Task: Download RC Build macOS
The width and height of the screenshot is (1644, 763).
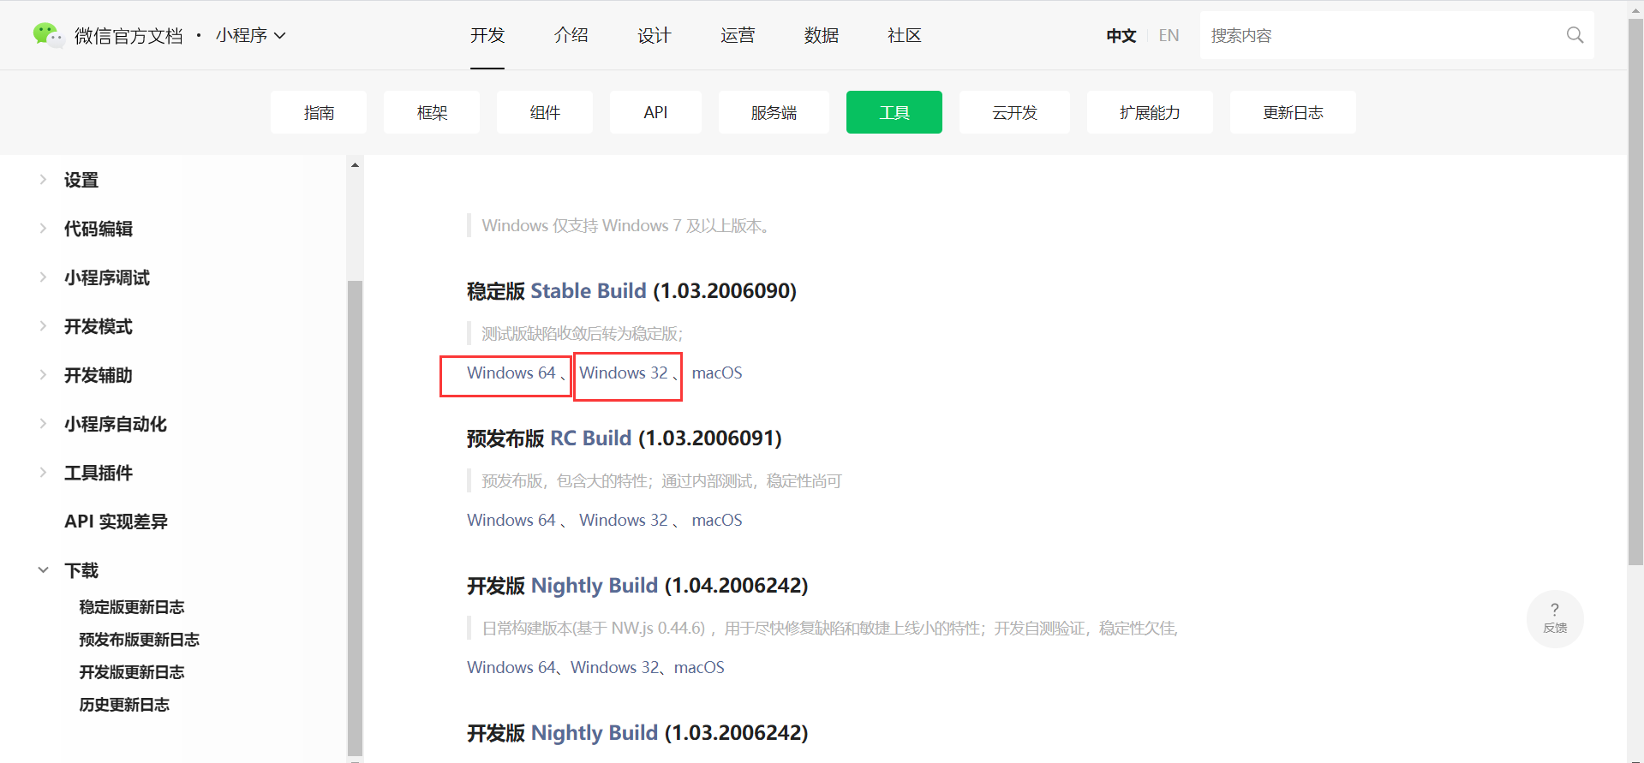Action: click(717, 520)
